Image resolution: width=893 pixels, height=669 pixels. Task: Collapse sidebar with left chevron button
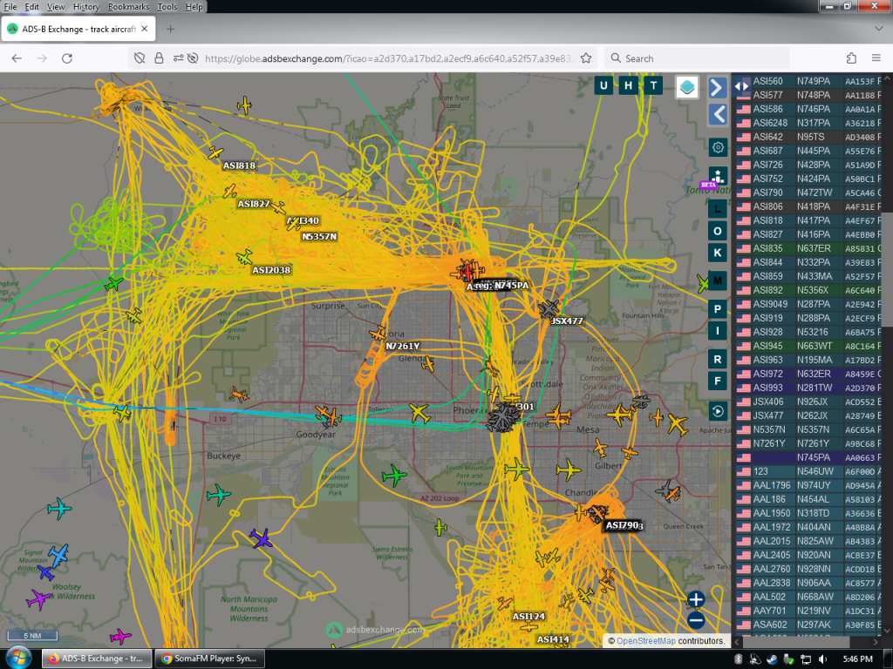click(718, 114)
